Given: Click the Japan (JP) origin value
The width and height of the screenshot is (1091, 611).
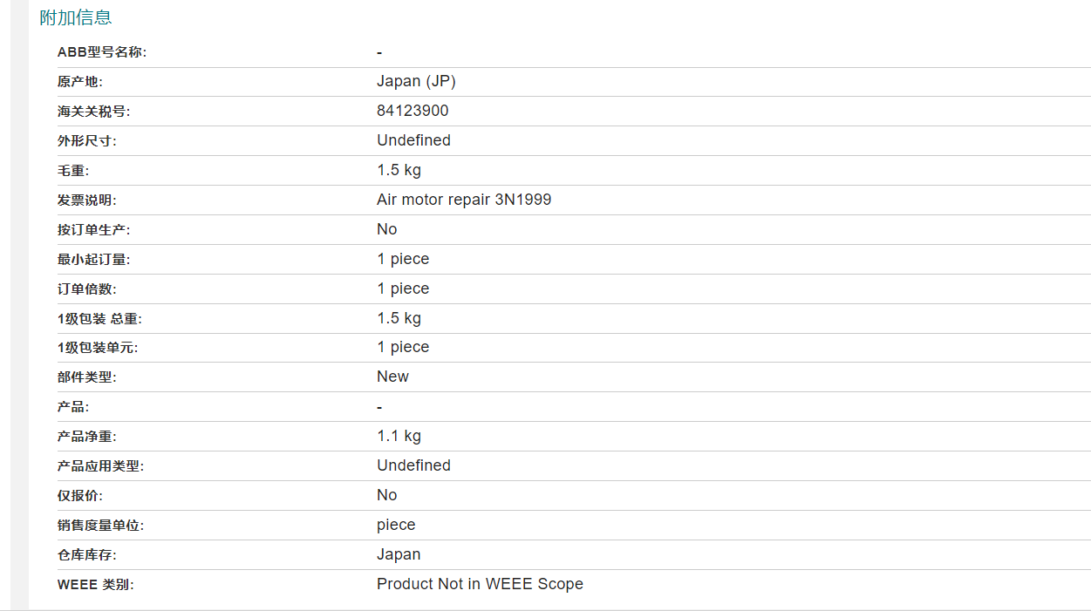Looking at the screenshot, I should click(416, 81).
